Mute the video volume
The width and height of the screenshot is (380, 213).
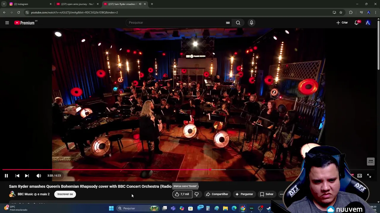point(39,176)
